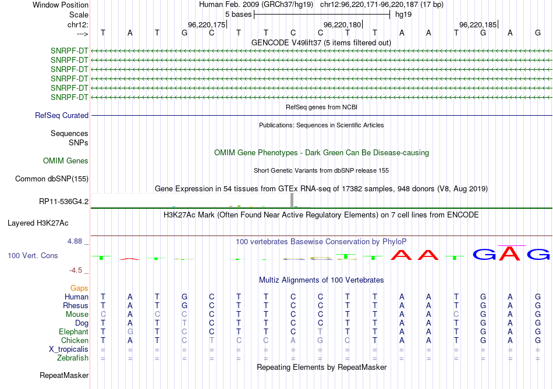Click the -4.5 lower scale value

point(76,270)
